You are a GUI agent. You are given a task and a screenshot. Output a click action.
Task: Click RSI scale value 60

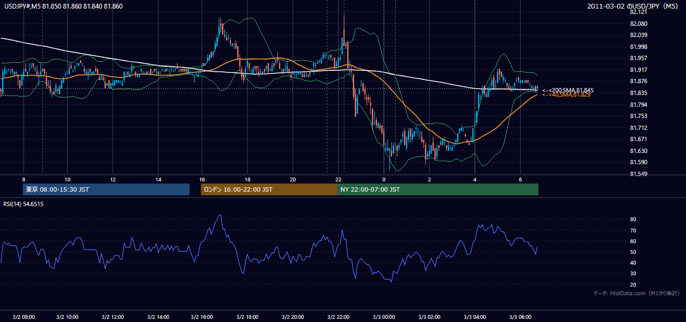[633, 241]
